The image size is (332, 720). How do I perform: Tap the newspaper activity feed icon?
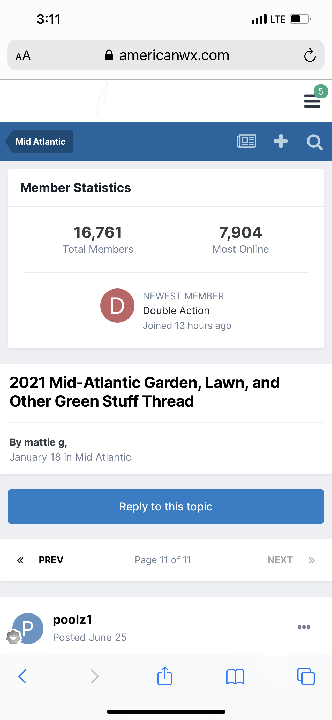pyautogui.click(x=246, y=141)
